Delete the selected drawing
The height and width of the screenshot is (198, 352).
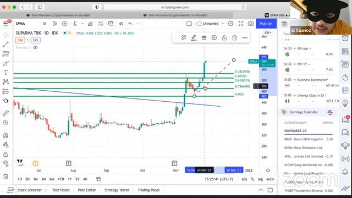pyautogui.click(x=234, y=38)
